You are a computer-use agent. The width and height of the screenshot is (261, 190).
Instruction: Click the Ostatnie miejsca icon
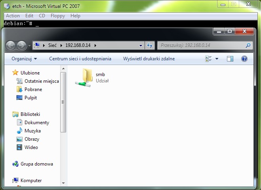[19, 81]
